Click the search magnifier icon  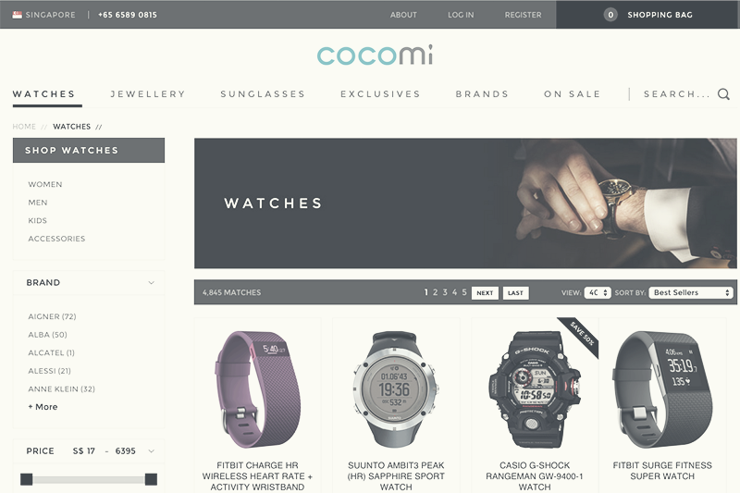tap(723, 93)
